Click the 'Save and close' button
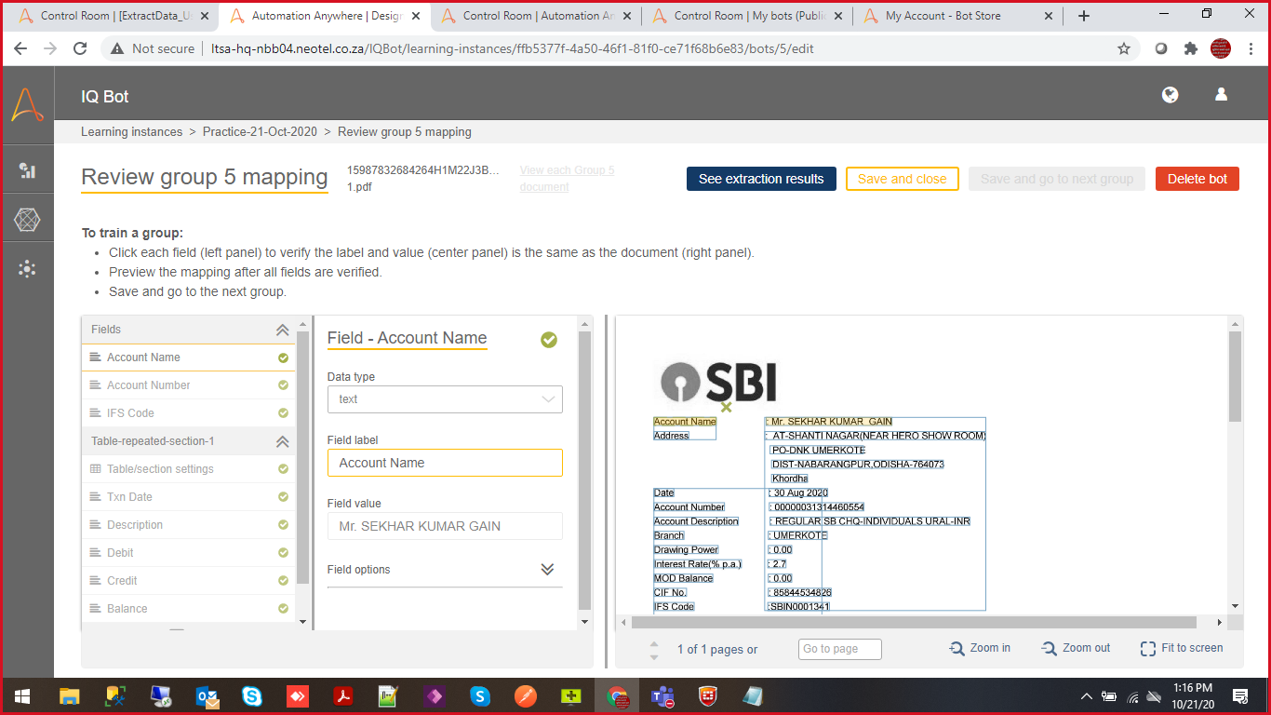The image size is (1271, 715). point(902,179)
